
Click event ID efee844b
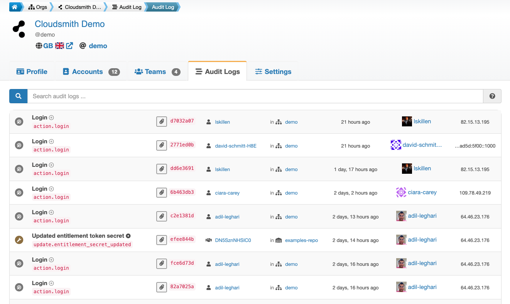(x=182, y=239)
